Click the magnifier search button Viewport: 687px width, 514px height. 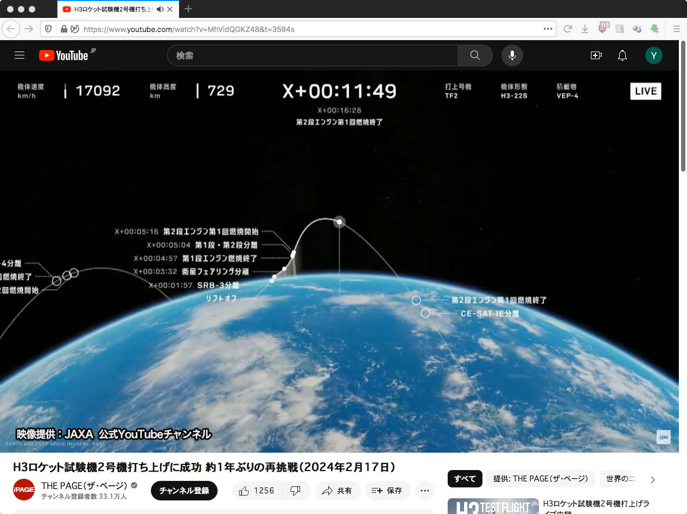coord(475,55)
